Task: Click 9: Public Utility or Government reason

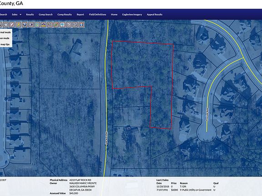Action: (x=196, y=190)
